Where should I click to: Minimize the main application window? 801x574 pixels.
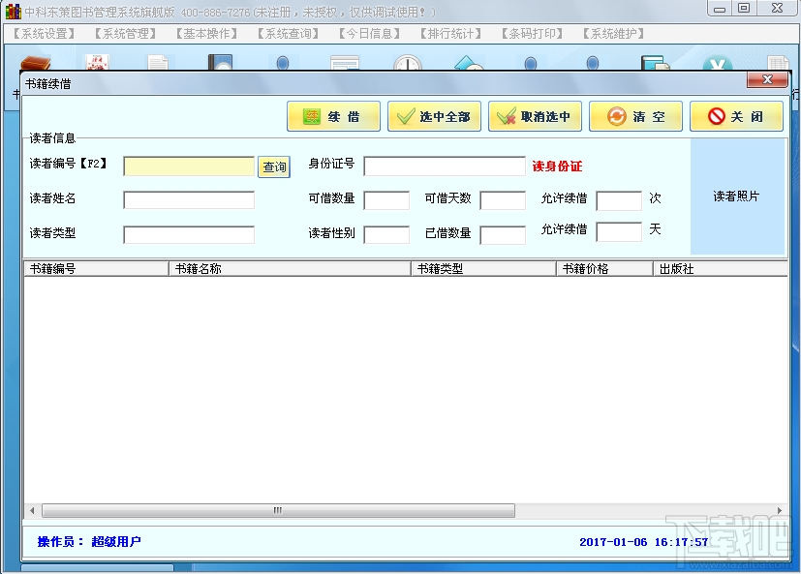click(x=720, y=9)
